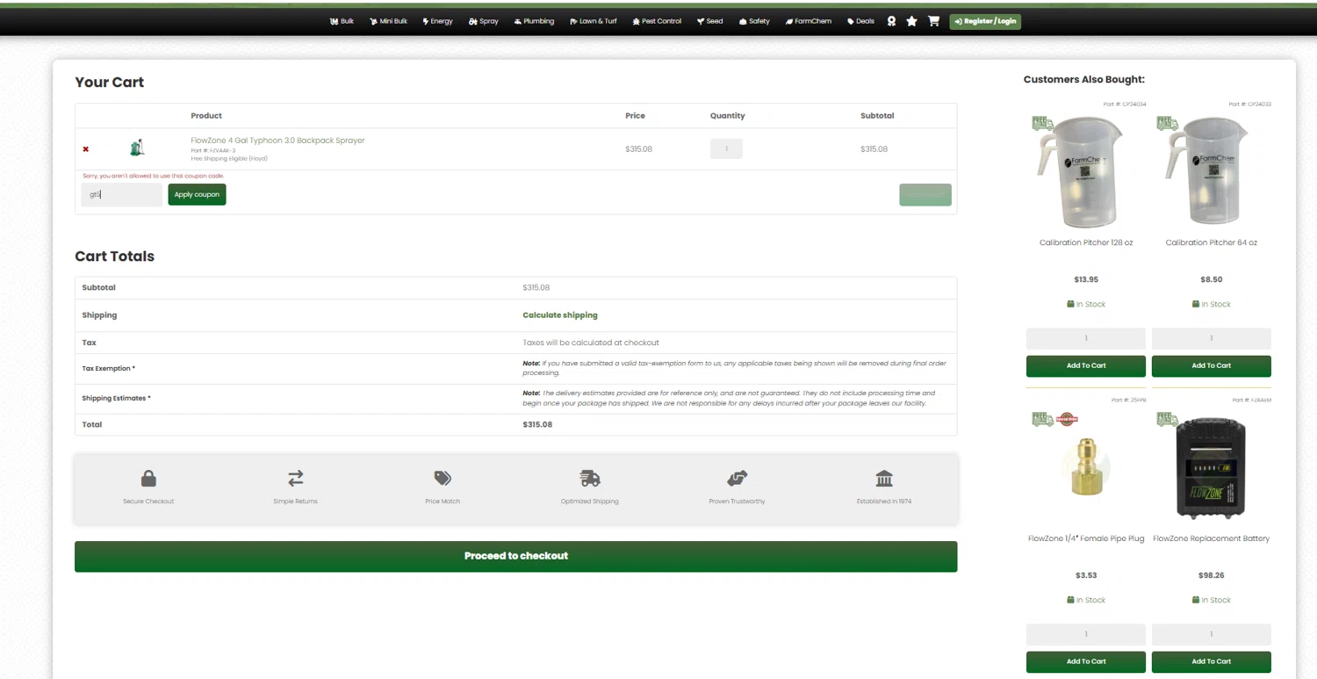Add Calibration Pitcher 64 oz to cart

(x=1212, y=365)
